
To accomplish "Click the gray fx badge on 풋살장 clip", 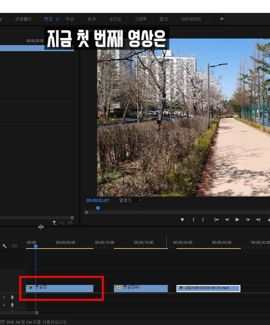I will point(31,287).
